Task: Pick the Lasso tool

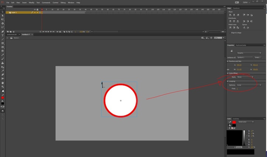Action: 3,27
